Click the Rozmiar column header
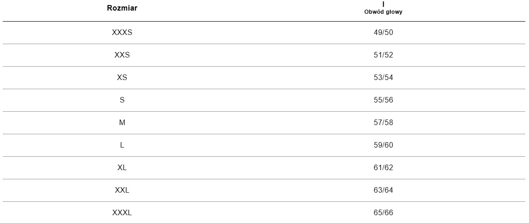Screen dimensions: 529x223 coord(122,8)
